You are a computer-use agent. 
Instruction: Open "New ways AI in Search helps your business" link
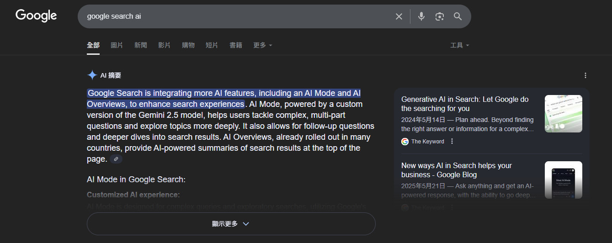tap(457, 170)
